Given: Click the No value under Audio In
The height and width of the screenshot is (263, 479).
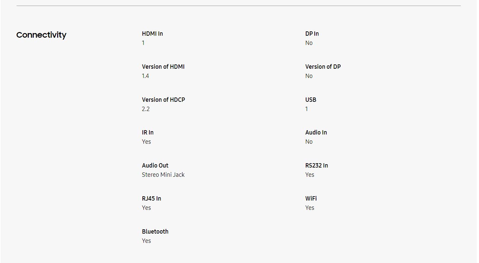Looking at the screenshot, I should click(x=309, y=142).
